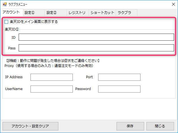The width and height of the screenshot is (178, 133).
Task: Click the 閉じる button
Action: (160, 126)
